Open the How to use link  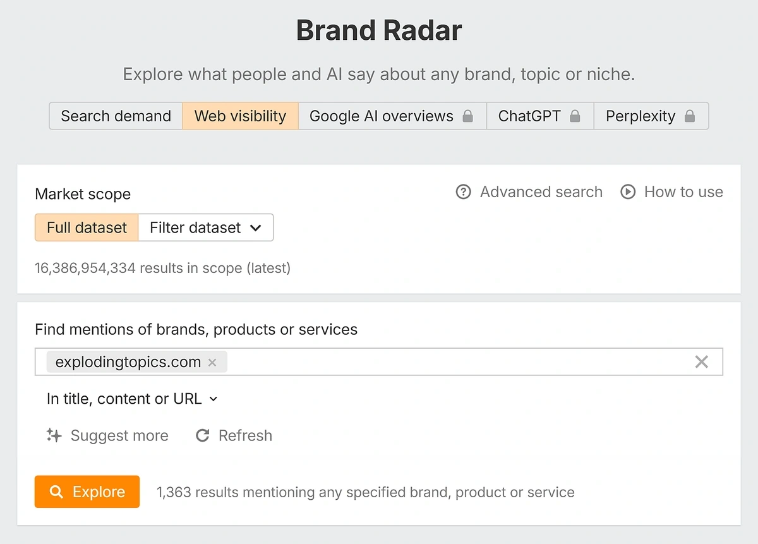pyautogui.click(x=672, y=191)
